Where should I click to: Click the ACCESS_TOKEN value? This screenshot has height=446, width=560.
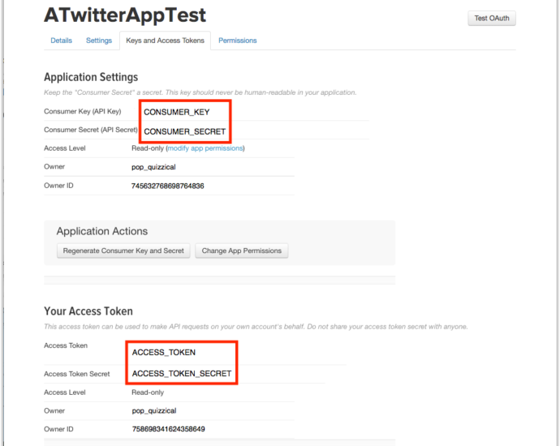pos(164,352)
